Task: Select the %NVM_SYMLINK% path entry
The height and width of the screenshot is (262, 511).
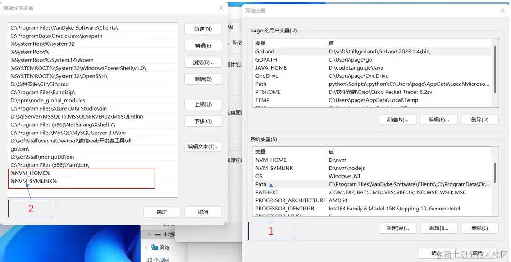Action: point(93,181)
